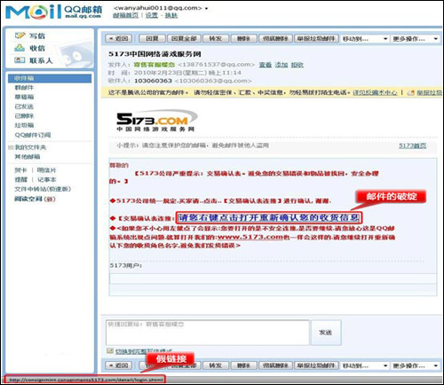Click the 写信 compose mail icon

click(20, 35)
